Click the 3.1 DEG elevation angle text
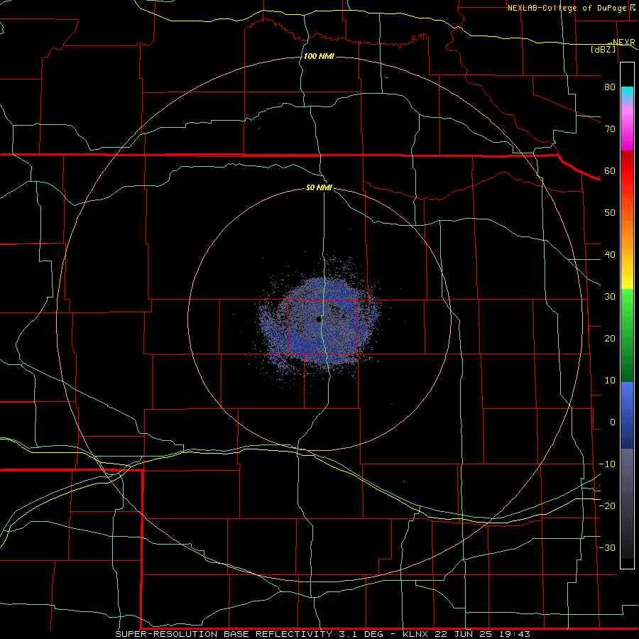This screenshot has width=639, height=639. tap(361, 634)
